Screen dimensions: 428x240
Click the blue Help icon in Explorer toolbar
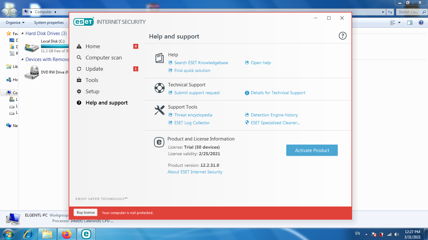[421, 23]
